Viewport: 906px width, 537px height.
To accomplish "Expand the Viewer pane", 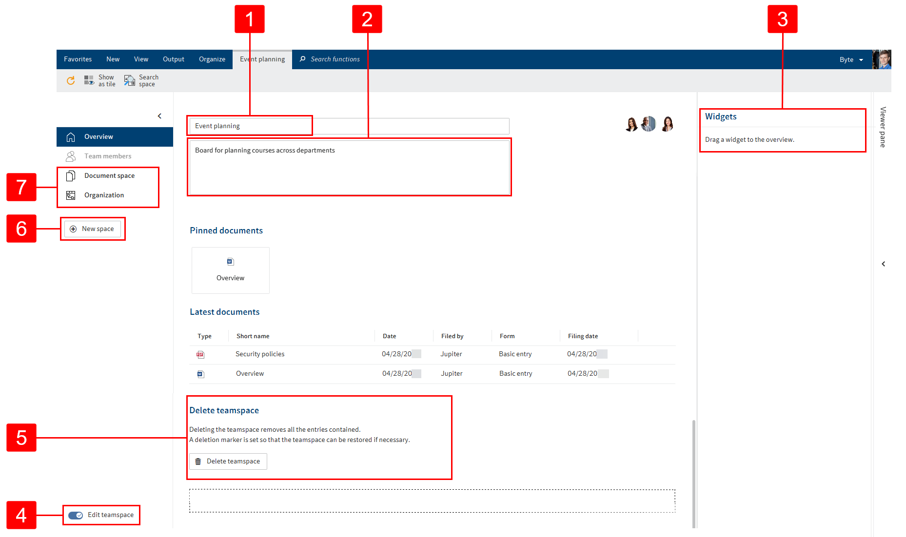I will [x=884, y=264].
